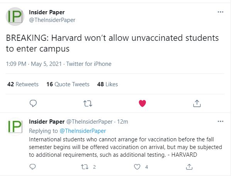
Task: Reply to the international students tweet
Action: 32,167
